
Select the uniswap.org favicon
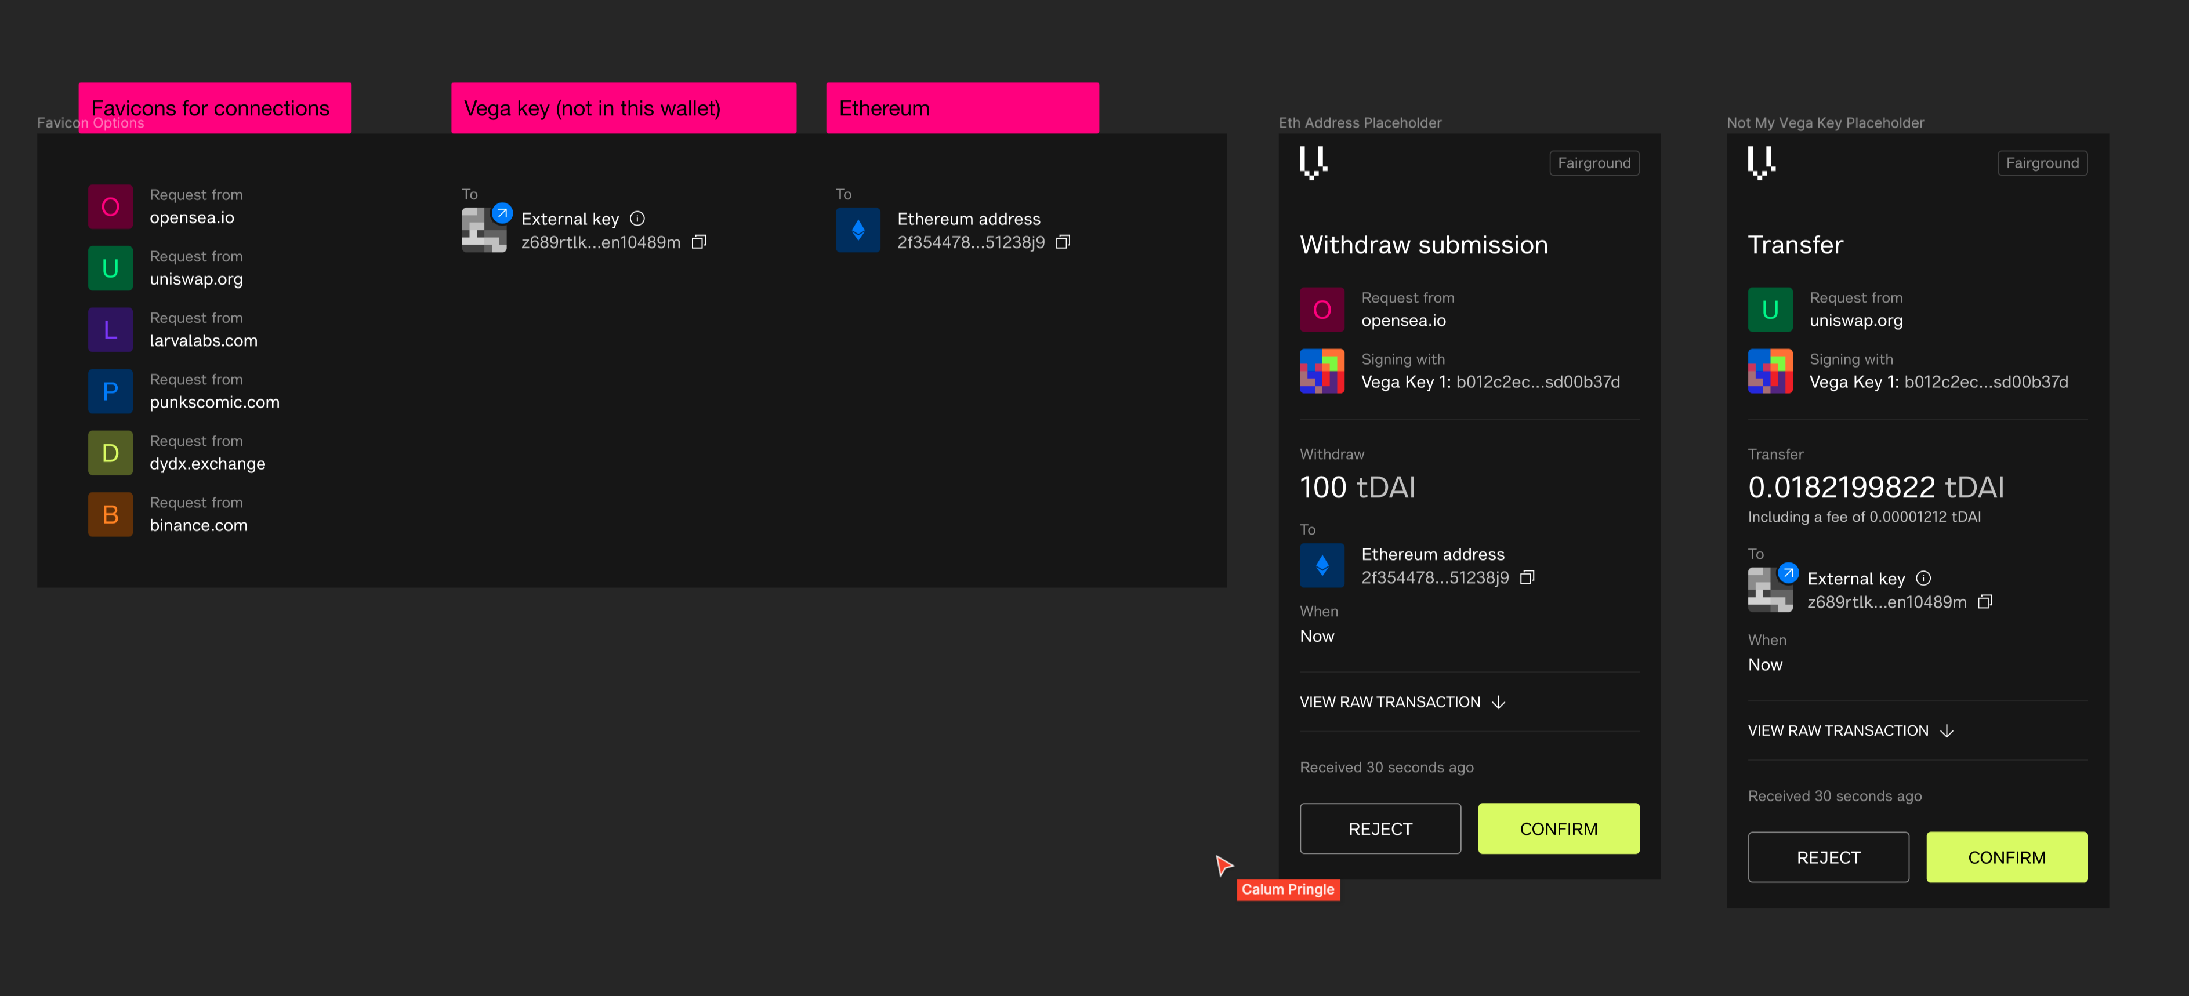110,268
